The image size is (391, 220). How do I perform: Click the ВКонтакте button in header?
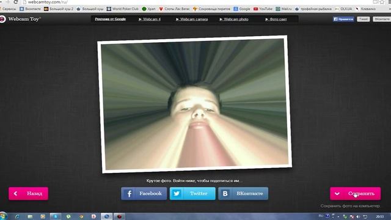coord(382,19)
